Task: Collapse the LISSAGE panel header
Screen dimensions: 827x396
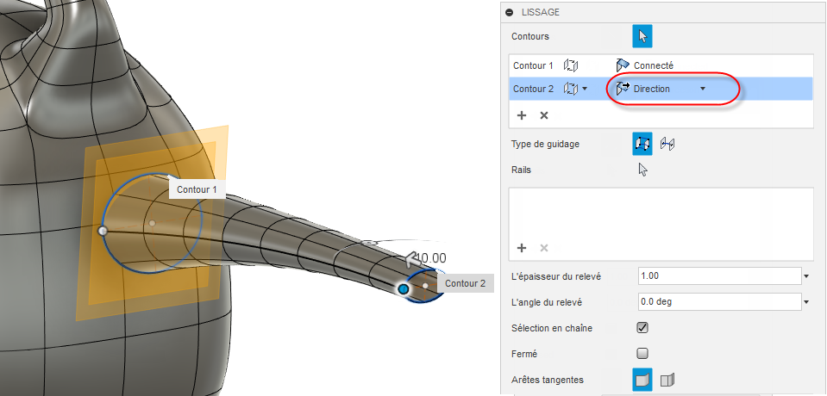Action: tap(510, 12)
